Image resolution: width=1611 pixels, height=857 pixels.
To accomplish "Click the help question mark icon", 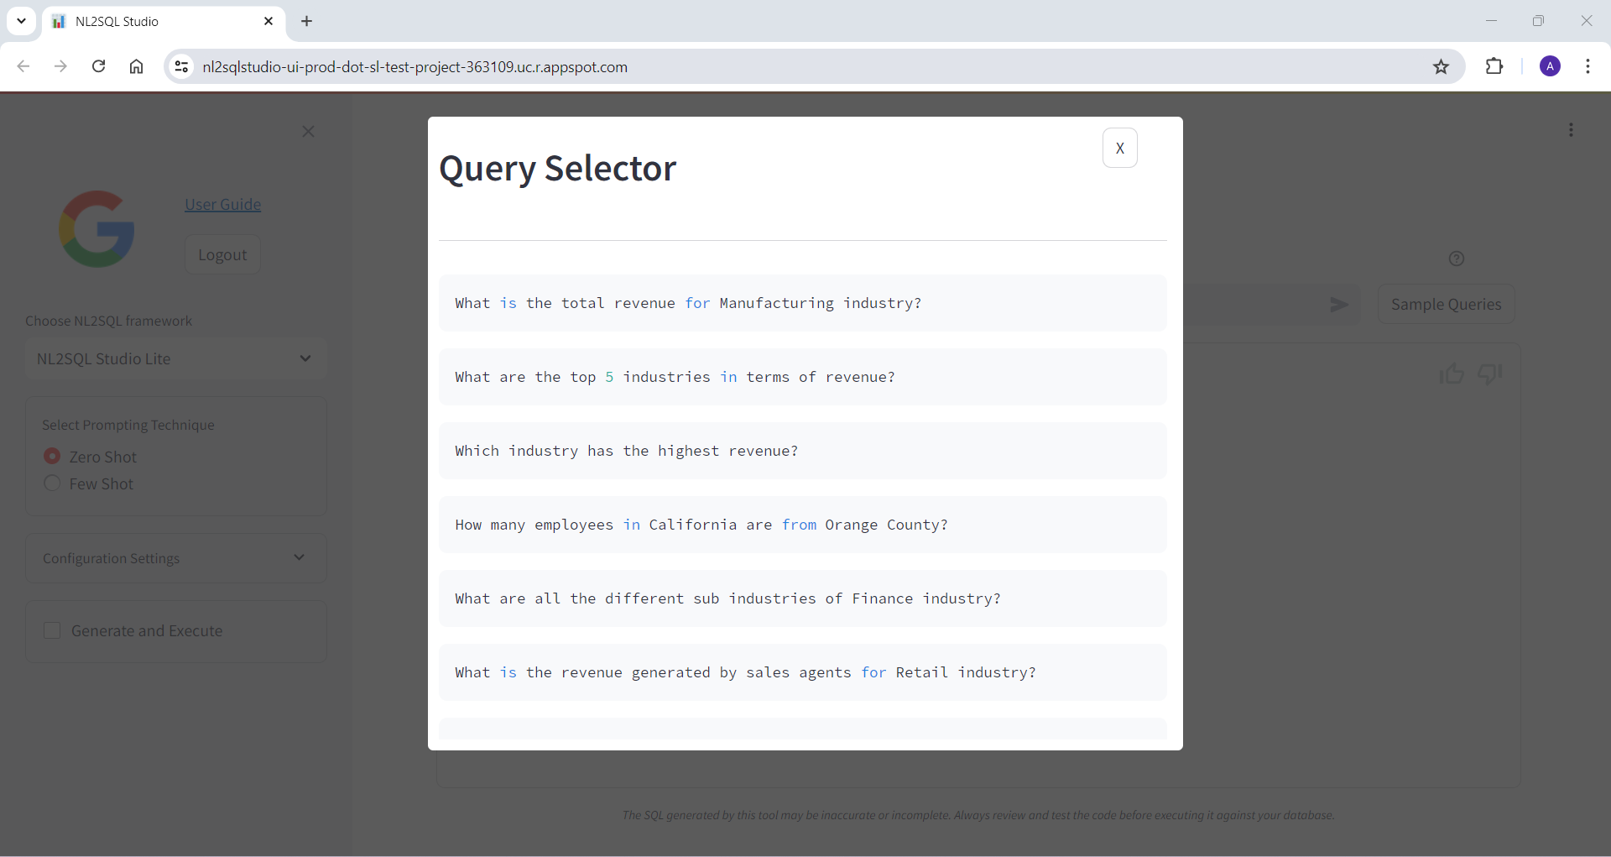I will [x=1457, y=259].
